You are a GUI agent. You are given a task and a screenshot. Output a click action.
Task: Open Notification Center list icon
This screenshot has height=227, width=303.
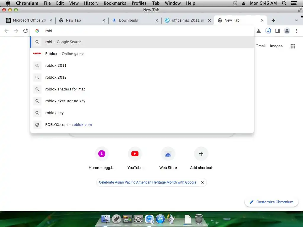pos(294,3)
